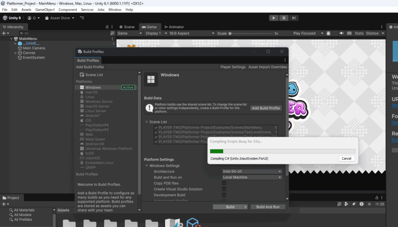Open the File menu
This screenshot has height=227, width=398.
(x=5, y=10)
